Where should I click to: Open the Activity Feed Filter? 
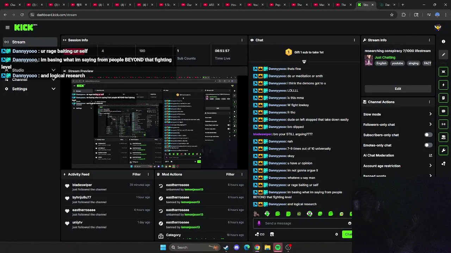tap(136, 174)
